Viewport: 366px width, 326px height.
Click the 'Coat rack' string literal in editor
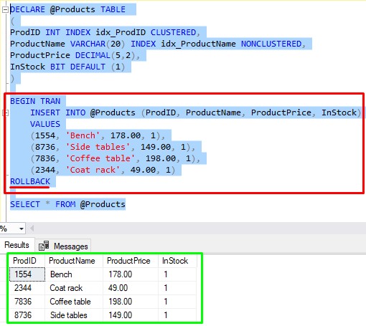93,170
